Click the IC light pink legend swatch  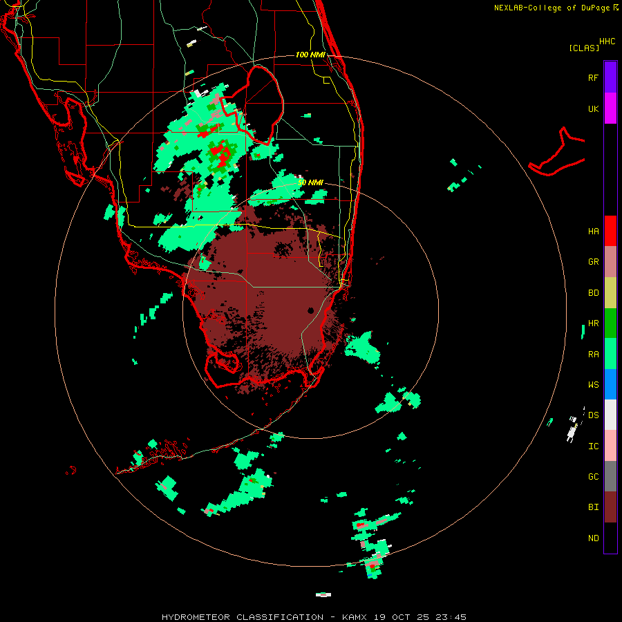(x=610, y=446)
